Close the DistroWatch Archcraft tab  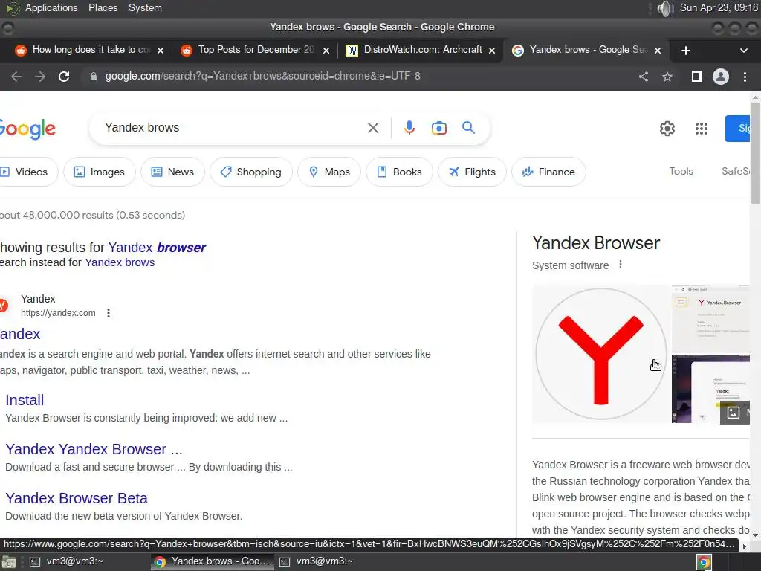[492, 51]
